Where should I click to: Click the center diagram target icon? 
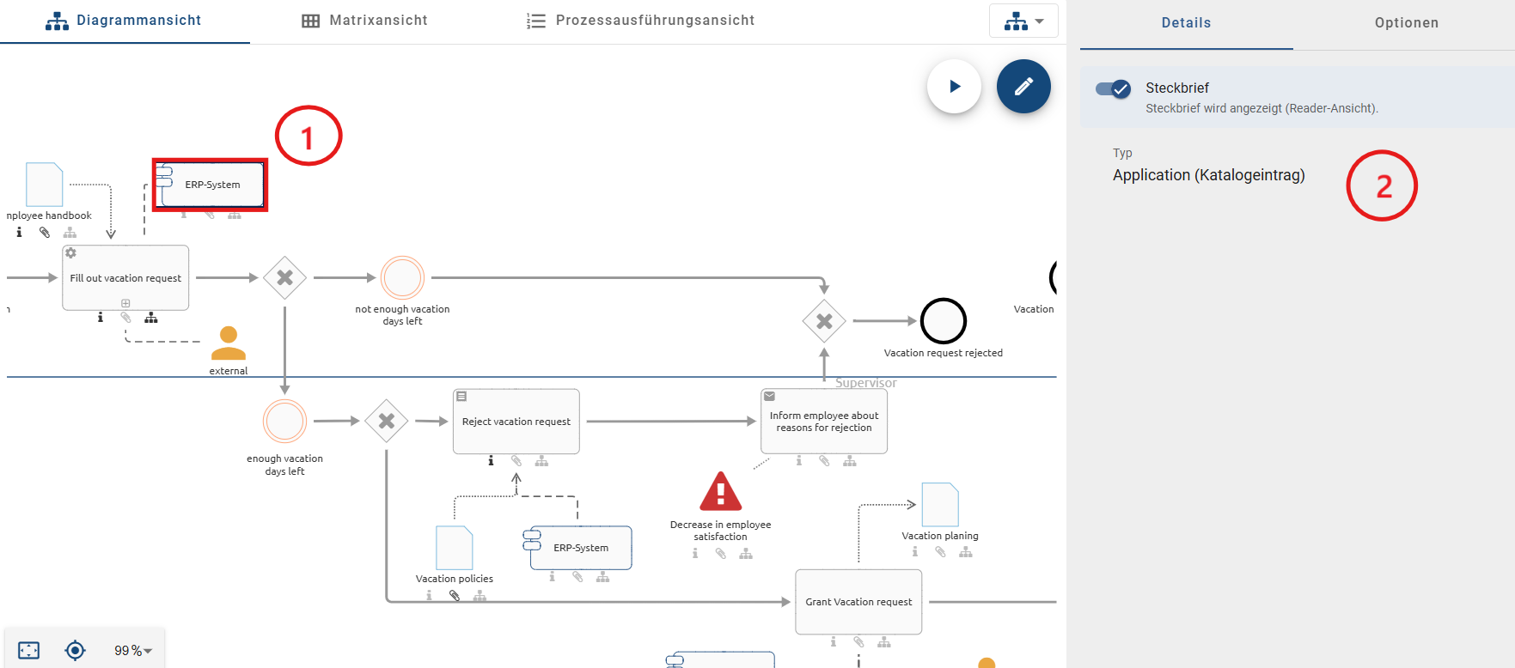point(76,650)
